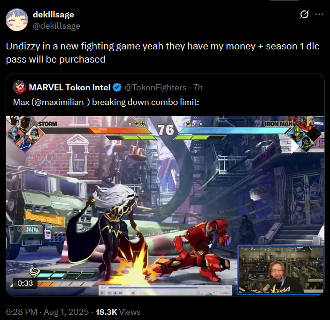Open the 18.3K Views analytics
330x320 pixels.
118,312
